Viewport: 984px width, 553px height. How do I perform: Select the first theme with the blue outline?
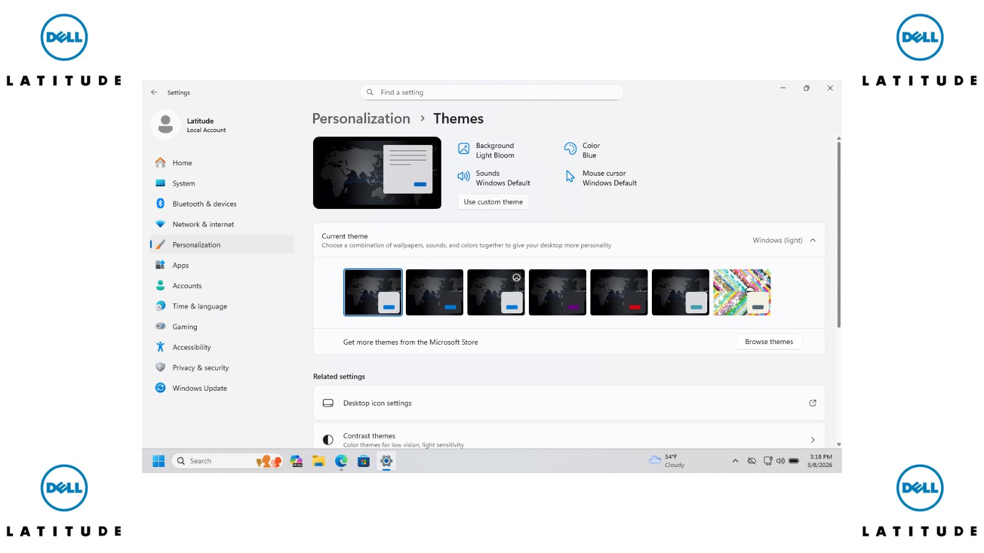point(373,292)
